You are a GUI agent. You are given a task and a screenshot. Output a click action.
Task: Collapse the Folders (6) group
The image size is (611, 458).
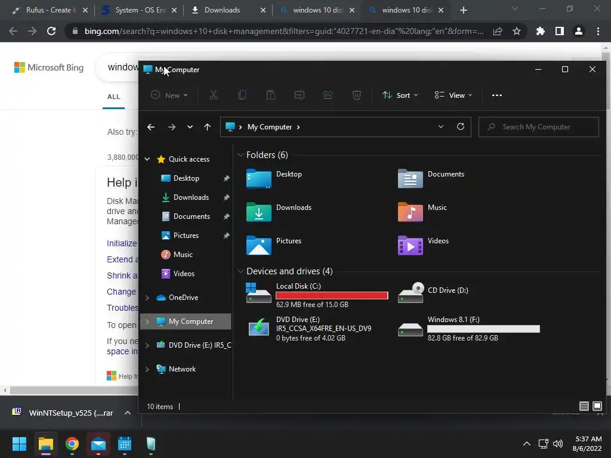point(240,155)
